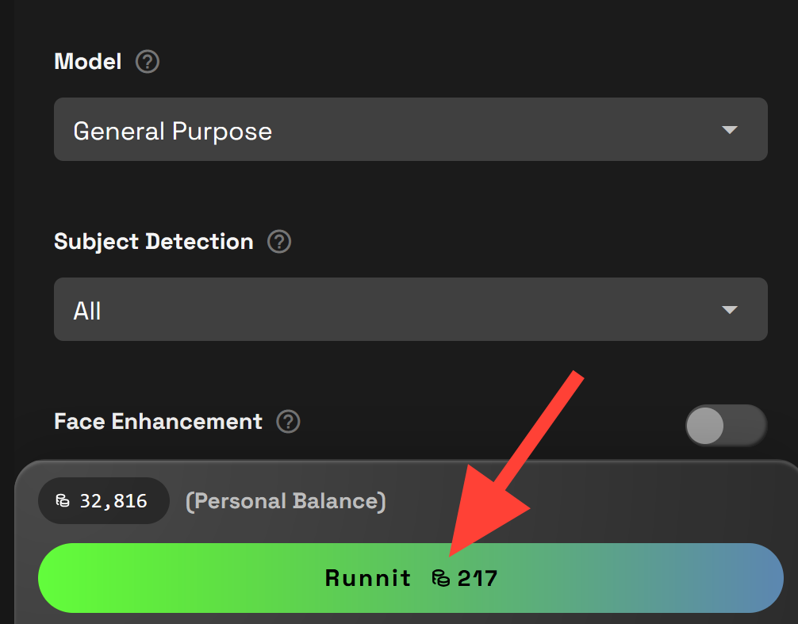Viewport: 798px width, 624px height.
Task: Toggle the Face Enhancement switch on
Action: (x=726, y=426)
